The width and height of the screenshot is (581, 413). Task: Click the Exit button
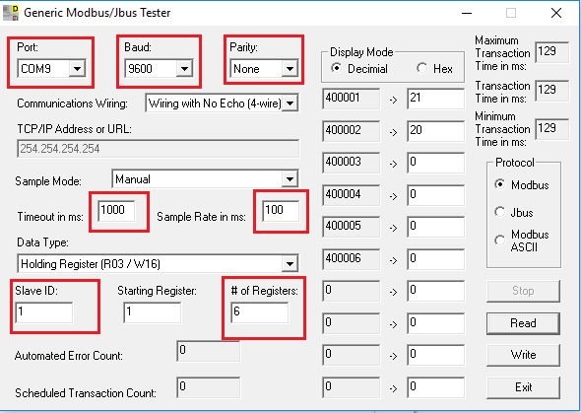coord(523,387)
